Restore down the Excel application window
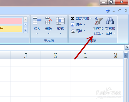129x102 pixels. pyautogui.click(x=111, y=2)
